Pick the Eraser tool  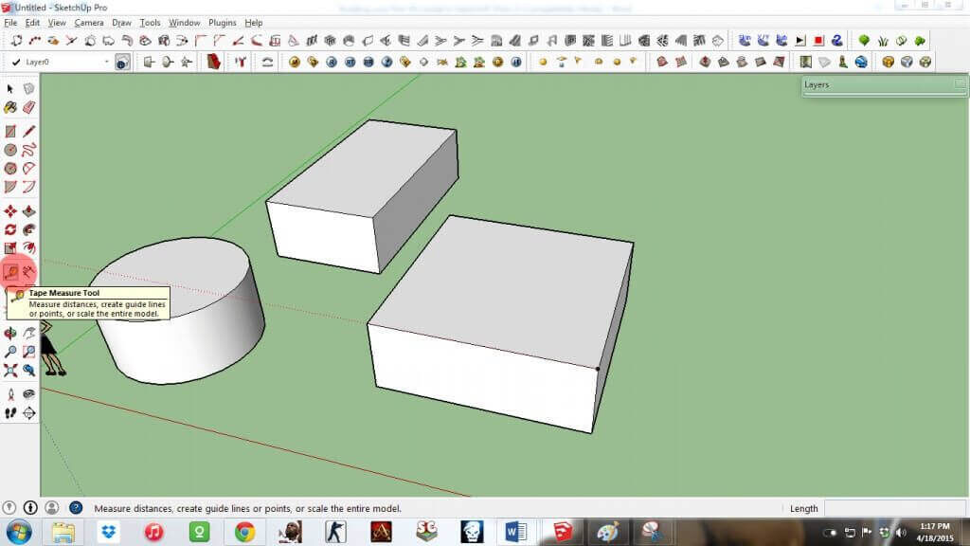(28, 108)
